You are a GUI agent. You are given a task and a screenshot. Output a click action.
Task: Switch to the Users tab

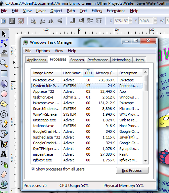(139, 60)
